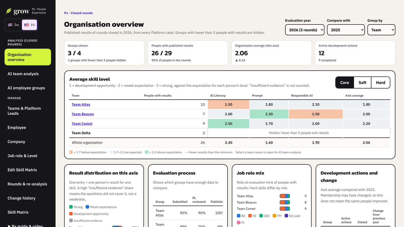Click the Responsible AI column header

tap(302, 96)
